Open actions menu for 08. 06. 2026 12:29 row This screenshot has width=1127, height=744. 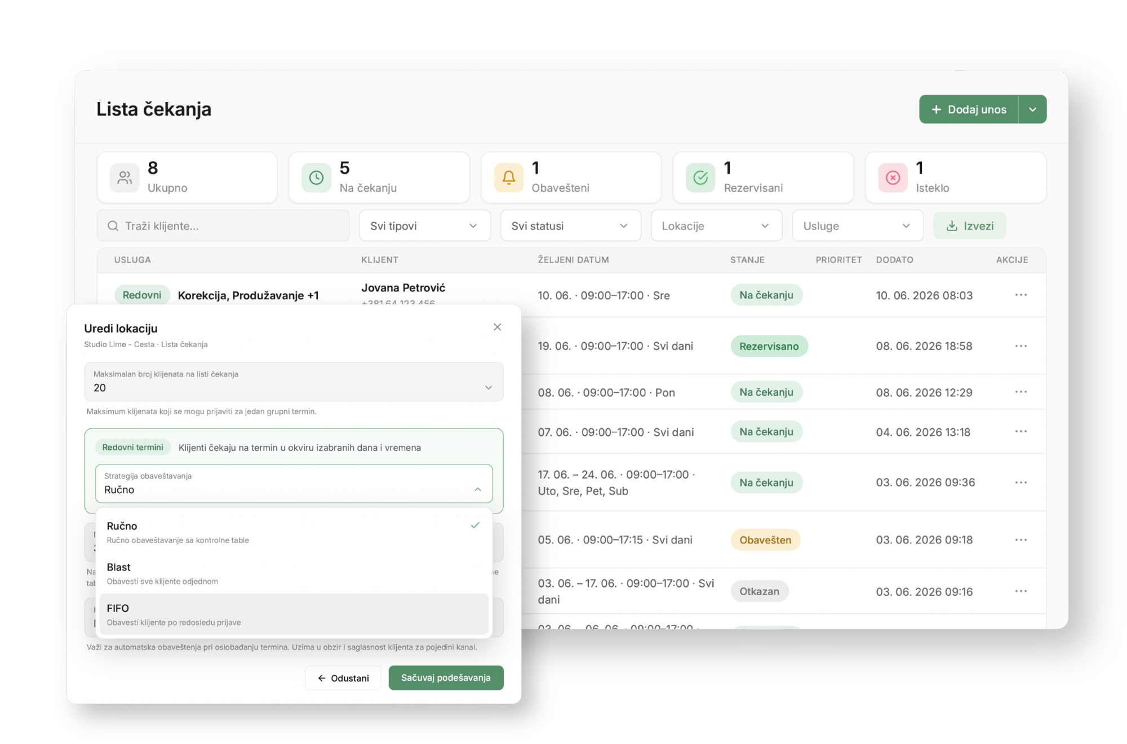(x=1020, y=392)
